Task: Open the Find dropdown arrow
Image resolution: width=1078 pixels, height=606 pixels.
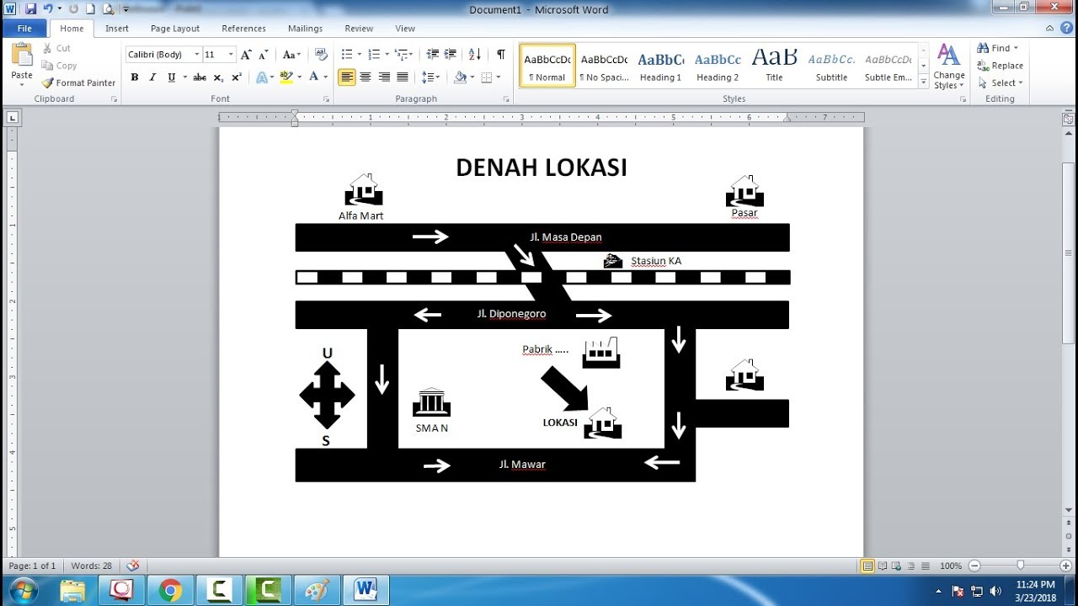Action: click(x=1016, y=48)
